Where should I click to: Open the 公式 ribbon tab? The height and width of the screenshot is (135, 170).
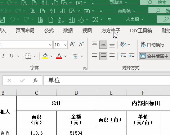click(x=49, y=31)
